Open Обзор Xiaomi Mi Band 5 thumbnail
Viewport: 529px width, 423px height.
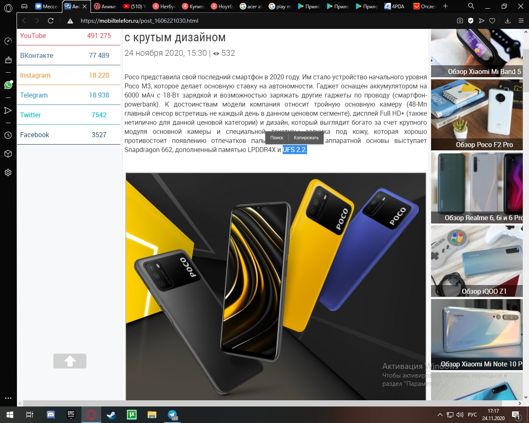(x=477, y=53)
